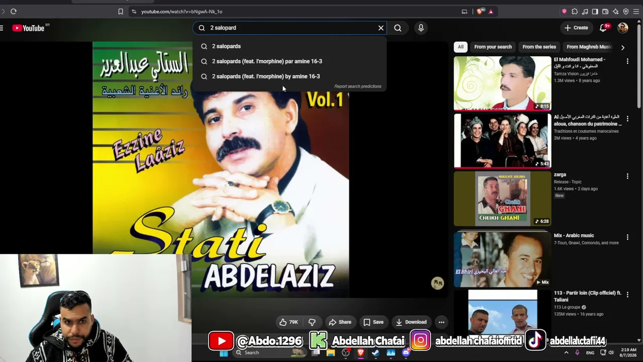Image resolution: width=643 pixels, height=362 pixels.
Task: Open Brave Rewards triangle icon
Action: pyautogui.click(x=491, y=12)
